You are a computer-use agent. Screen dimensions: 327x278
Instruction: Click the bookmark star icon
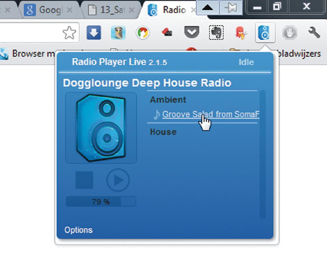69,33
